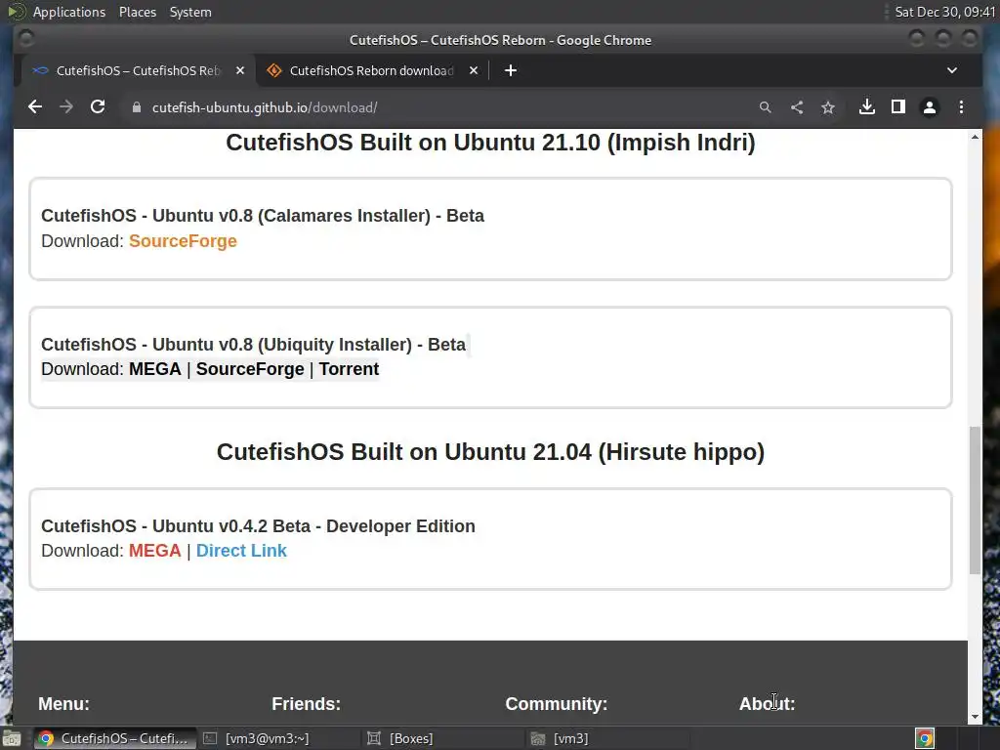Open the Applications menu

(x=69, y=12)
